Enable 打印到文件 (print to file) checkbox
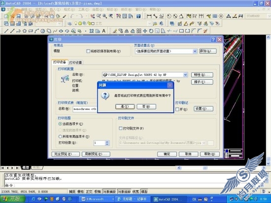The height and width of the screenshot is (203, 271). [121, 129]
